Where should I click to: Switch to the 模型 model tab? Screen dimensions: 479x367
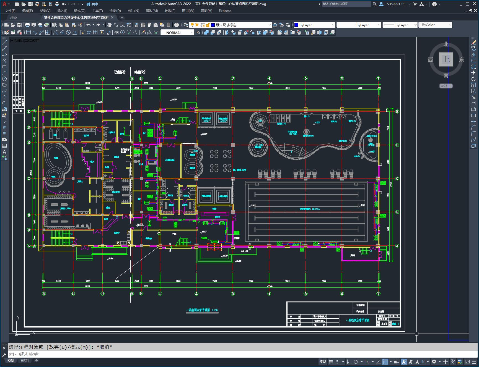click(x=11, y=361)
